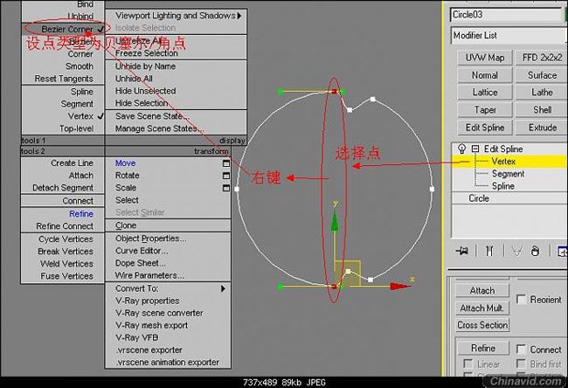Image resolution: width=568 pixels, height=388 pixels.
Task: Choose Top-level in quad menu
Action: pos(76,128)
